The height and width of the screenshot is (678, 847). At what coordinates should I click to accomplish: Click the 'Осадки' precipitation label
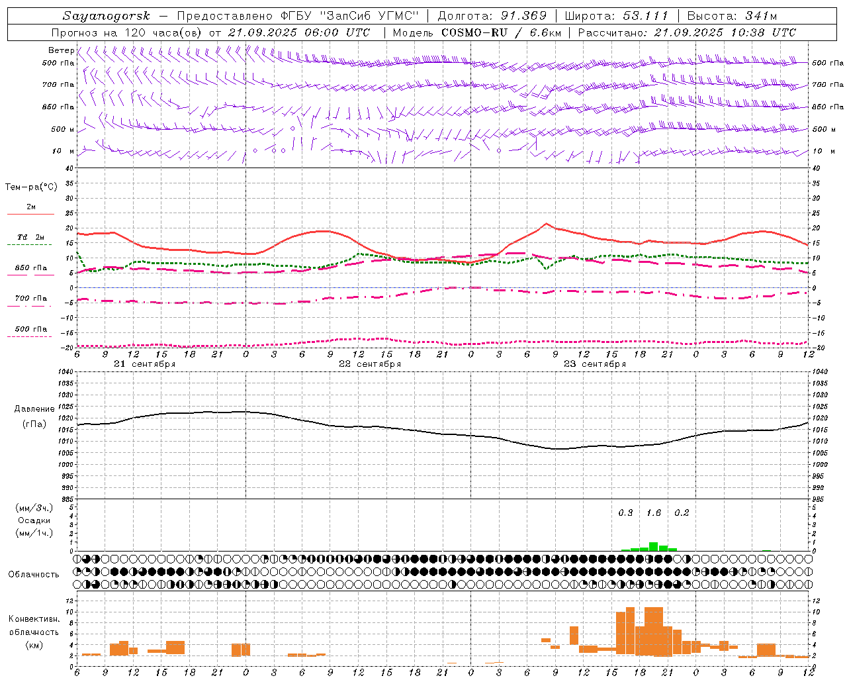tap(34, 520)
